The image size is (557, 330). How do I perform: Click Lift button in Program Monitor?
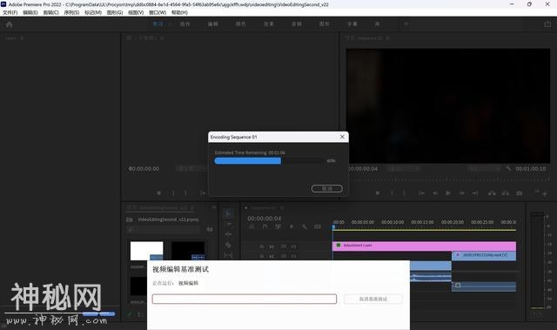coord(492,193)
